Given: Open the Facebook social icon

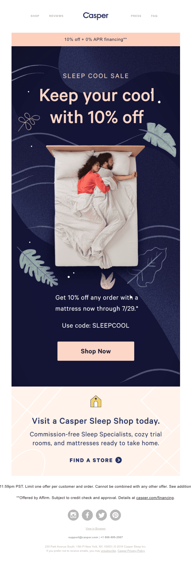Looking at the screenshot, I should [87, 515].
